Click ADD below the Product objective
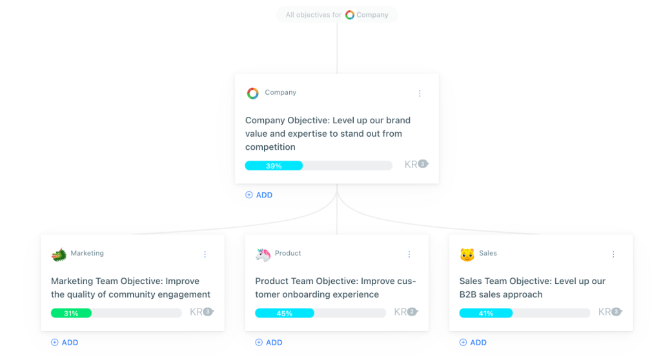This screenshot has width=661, height=355. point(269,343)
